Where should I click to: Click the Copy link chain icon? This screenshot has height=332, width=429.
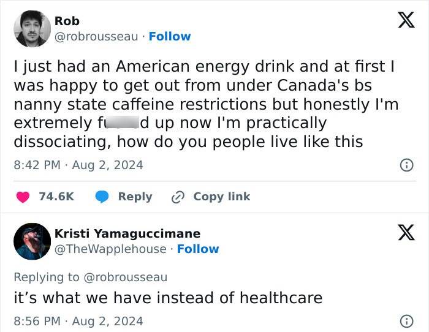pos(178,197)
